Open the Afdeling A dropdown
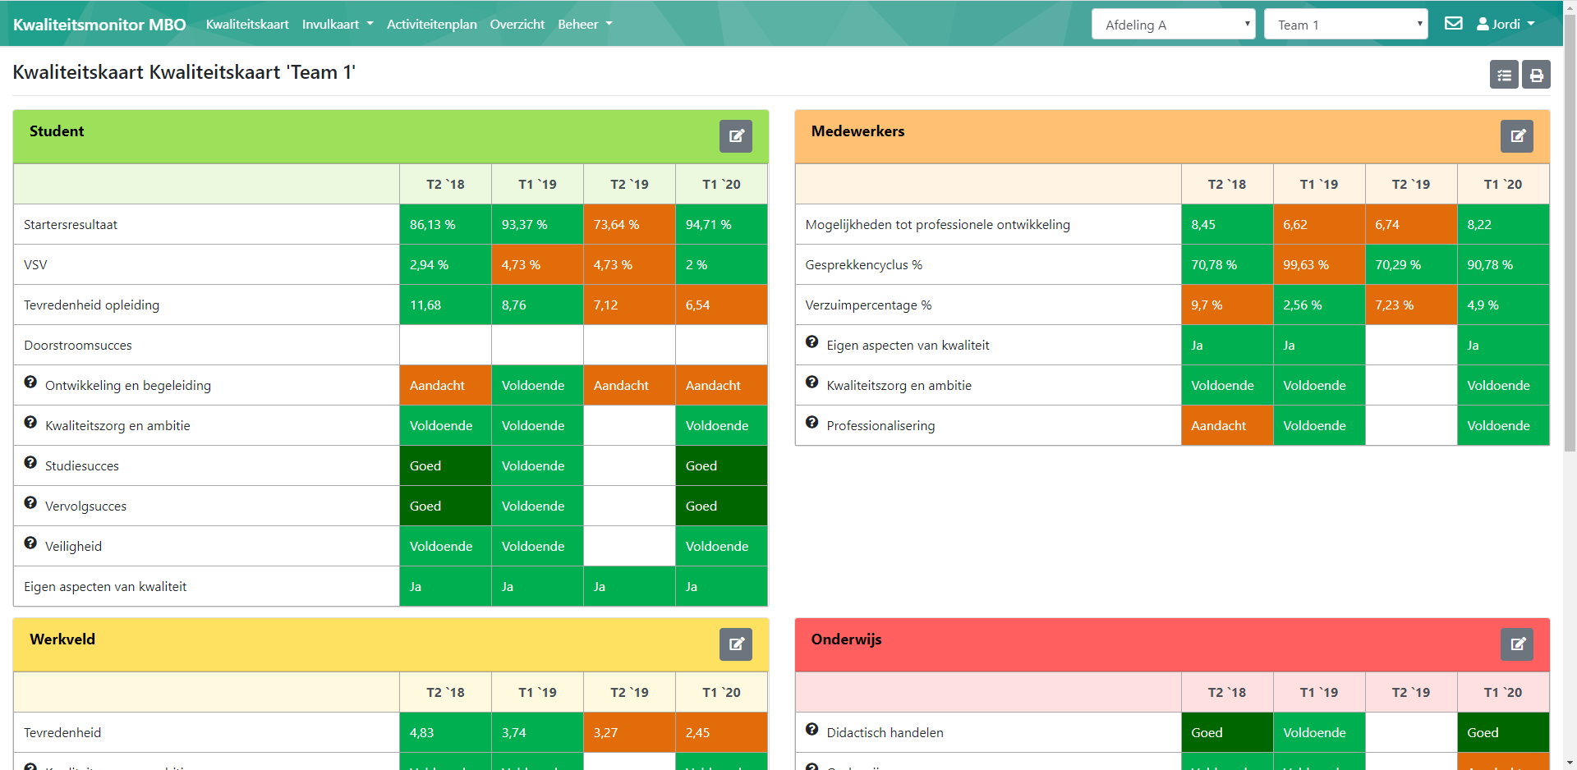 (1173, 25)
